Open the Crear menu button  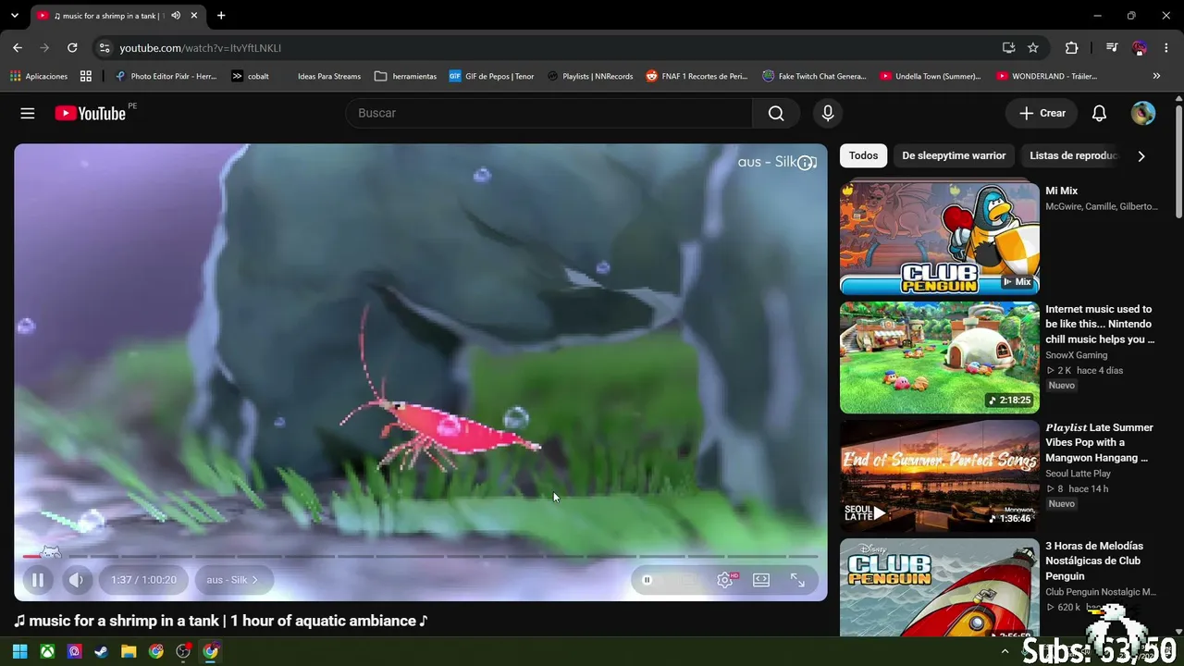coord(1042,113)
